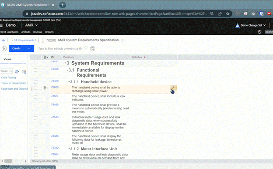Open the module options icon in the column header
This screenshot has width=273, height=169.
click(45, 57)
